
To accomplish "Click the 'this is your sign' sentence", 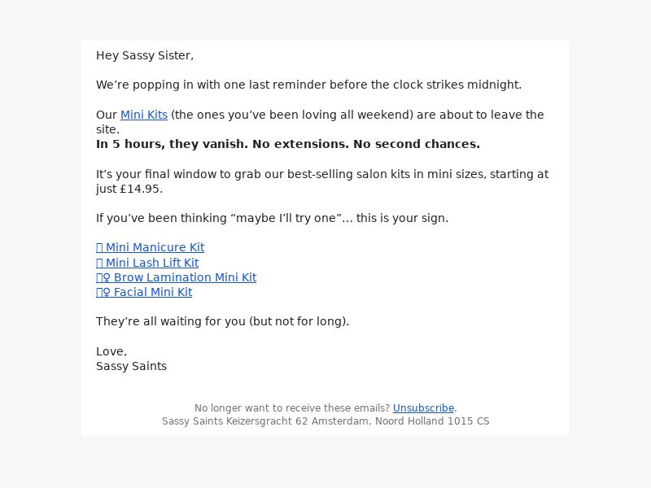I will [x=272, y=218].
